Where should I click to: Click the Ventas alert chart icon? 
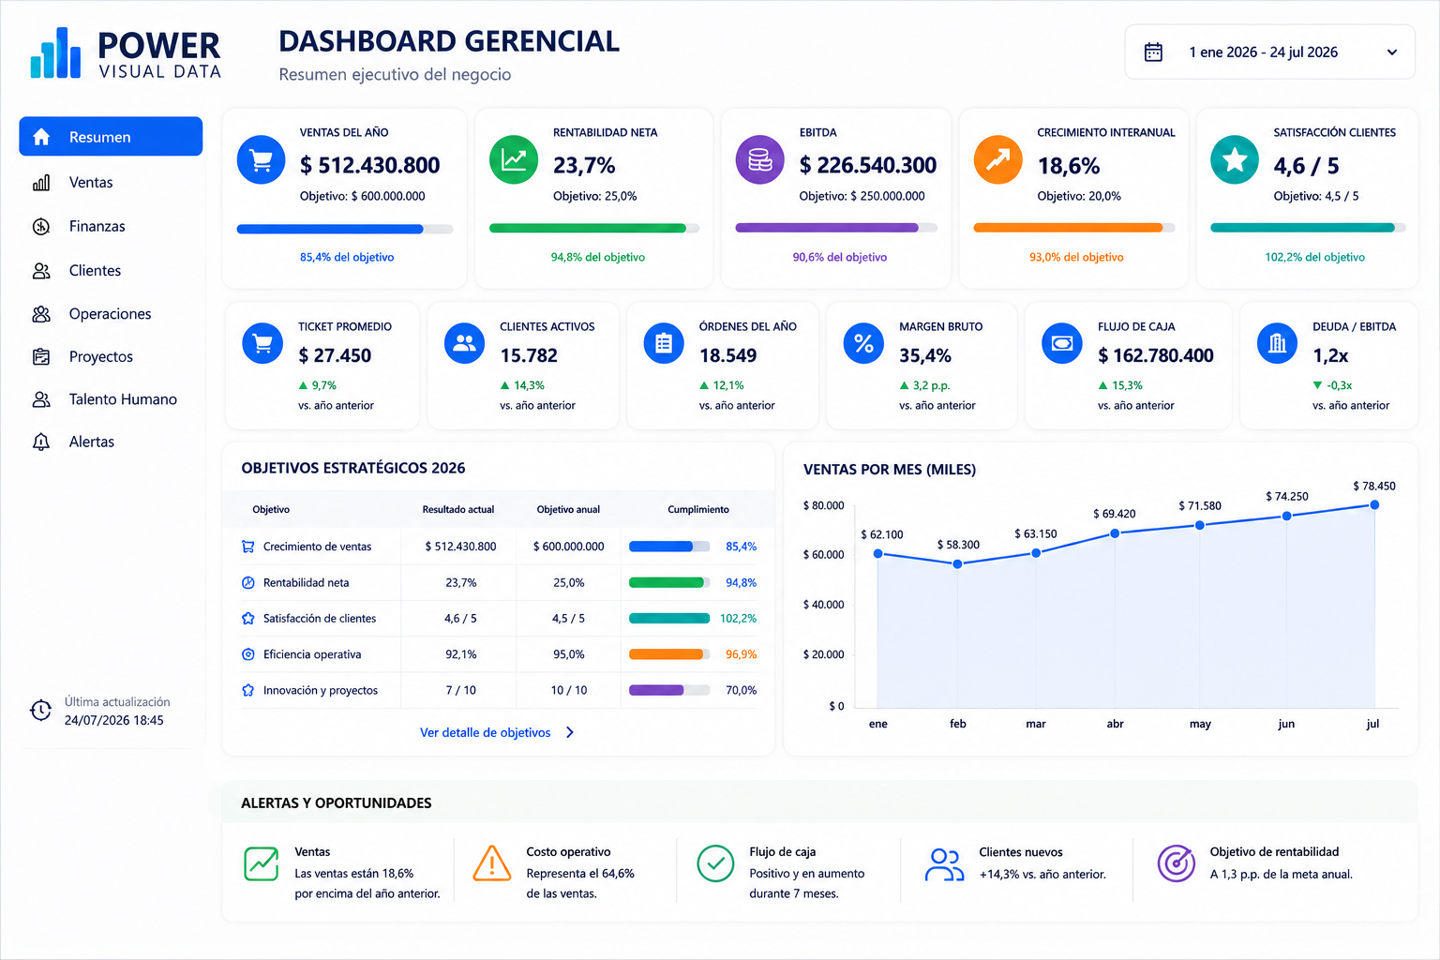click(262, 863)
